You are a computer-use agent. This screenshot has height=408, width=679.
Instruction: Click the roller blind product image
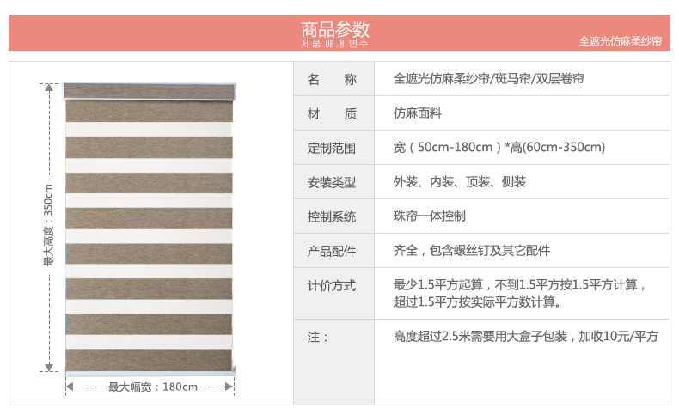(150, 228)
